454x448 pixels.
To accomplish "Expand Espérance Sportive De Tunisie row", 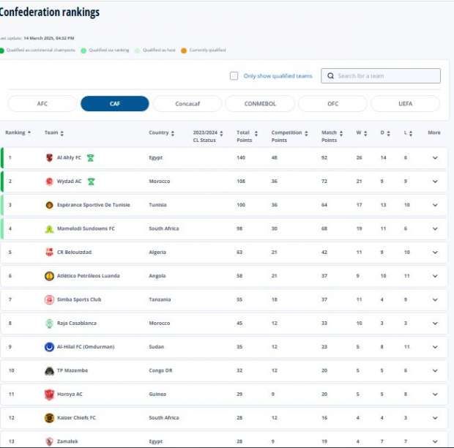I will (435, 205).
